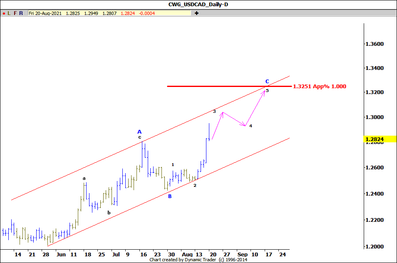397x263 pixels.
Task: Click the 18 label on the date axis
Action: 88,254
